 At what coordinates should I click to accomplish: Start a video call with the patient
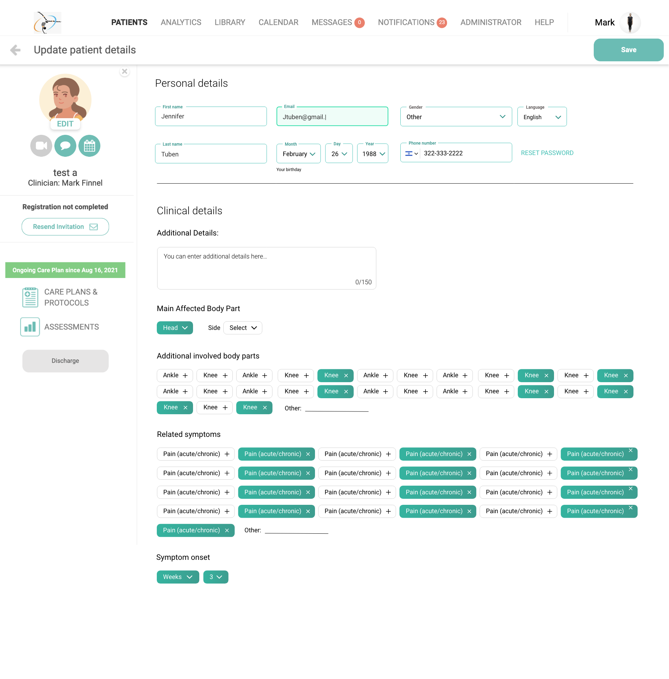[41, 146]
